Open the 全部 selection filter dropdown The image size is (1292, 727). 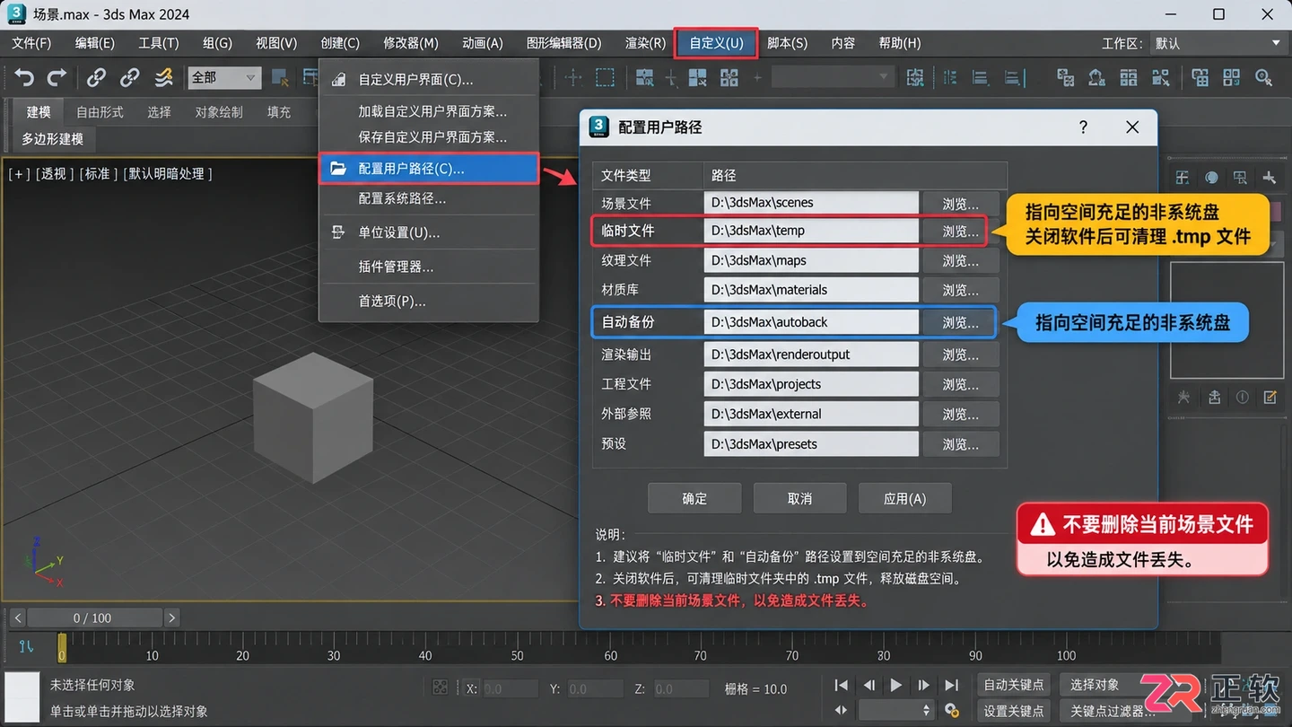[x=224, y=78]
